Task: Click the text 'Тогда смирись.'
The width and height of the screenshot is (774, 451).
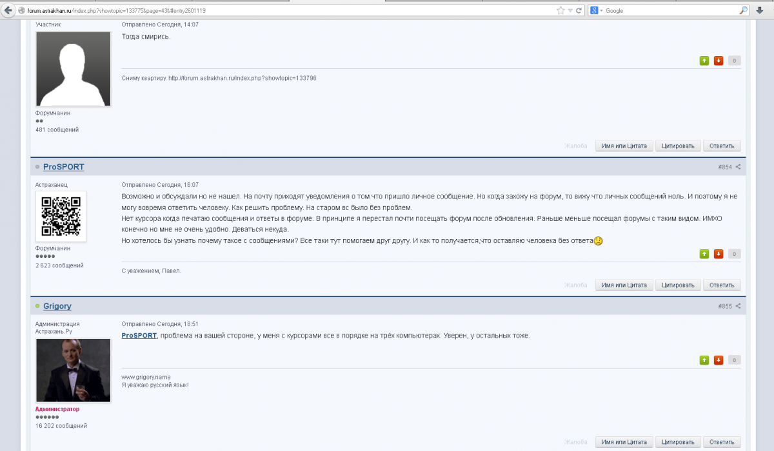Action: coord(146,37)
